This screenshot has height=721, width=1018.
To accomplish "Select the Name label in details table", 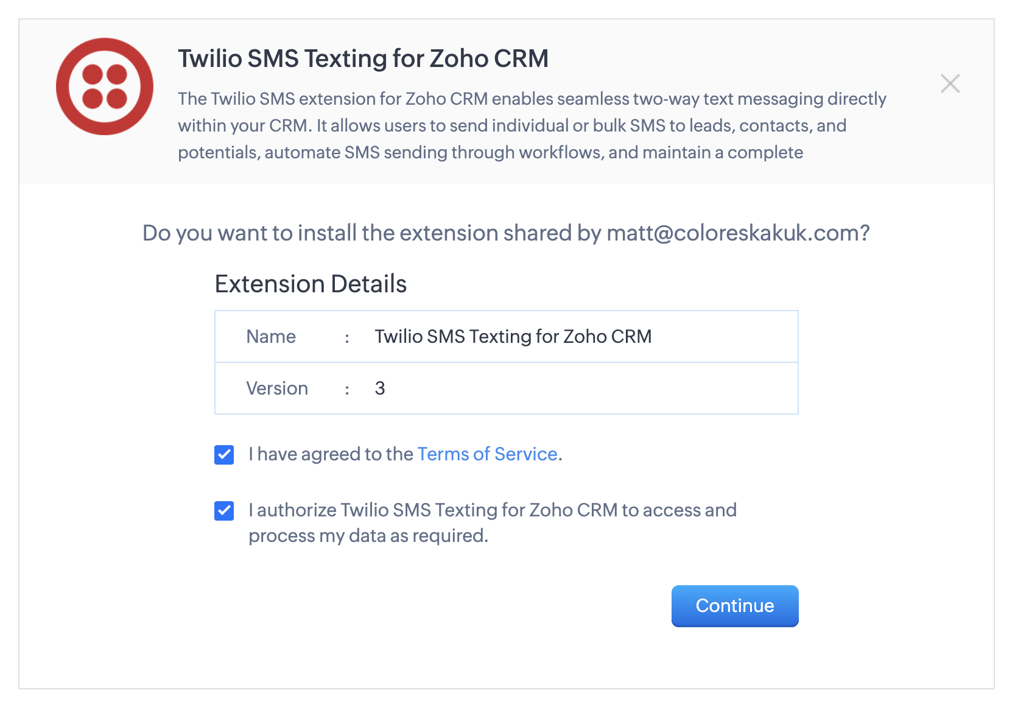I will [x=271, y=337].
